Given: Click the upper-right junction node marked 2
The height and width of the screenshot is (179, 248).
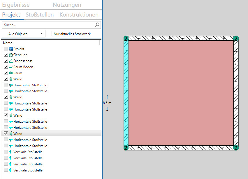Looking at the screenshot, I should (x=236, y=38).
